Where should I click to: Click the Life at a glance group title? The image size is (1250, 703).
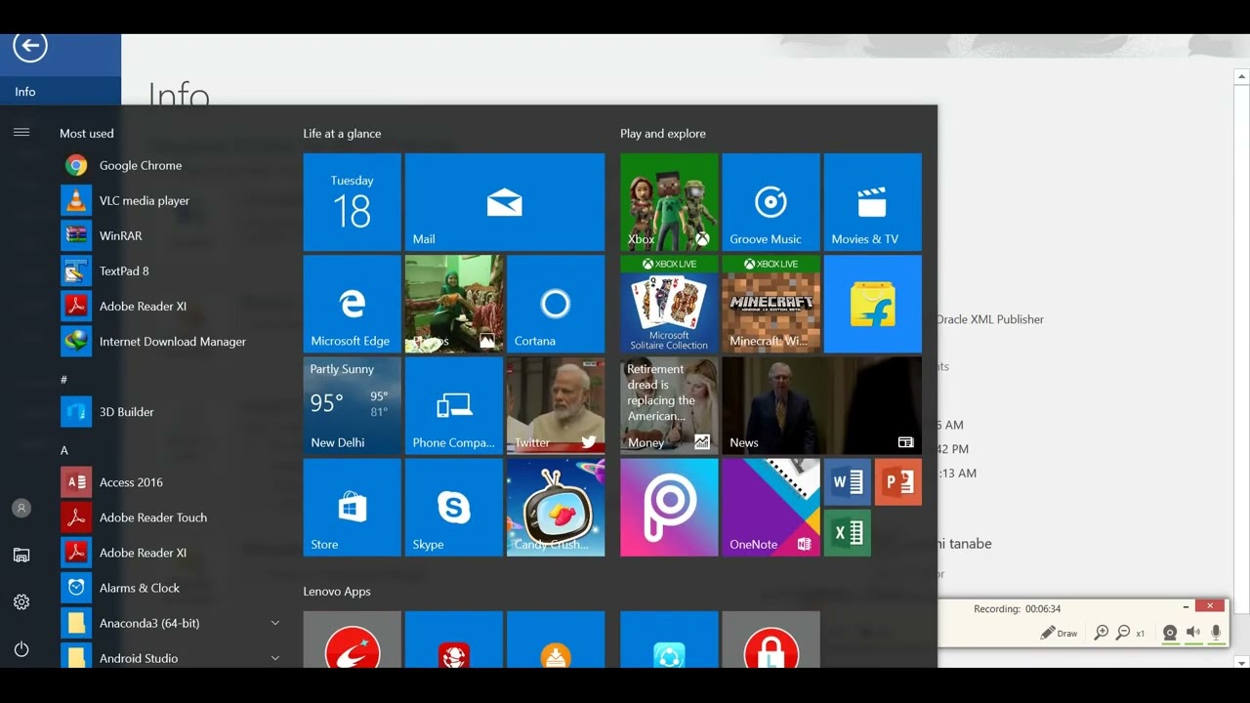point(342,134)
